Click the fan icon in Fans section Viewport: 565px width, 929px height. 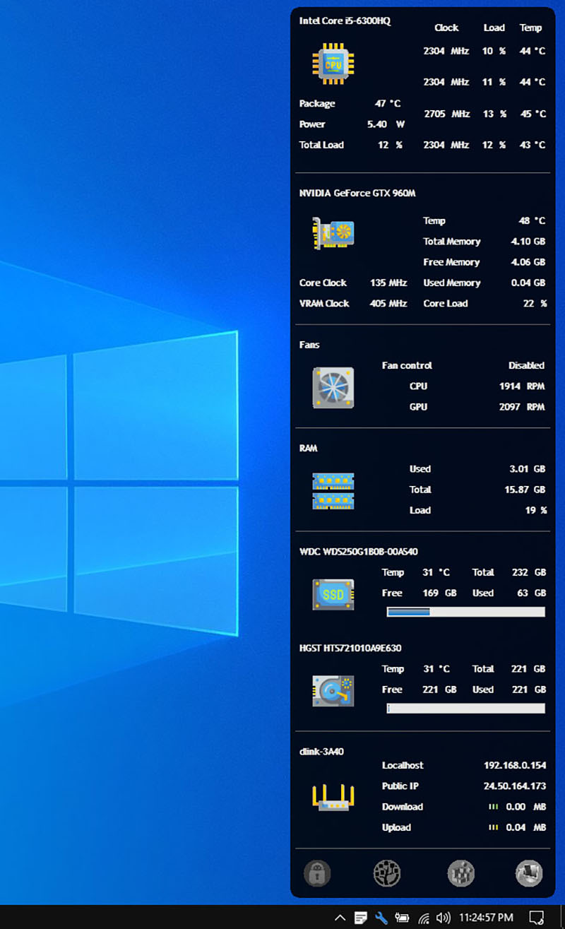coord(333,388)
